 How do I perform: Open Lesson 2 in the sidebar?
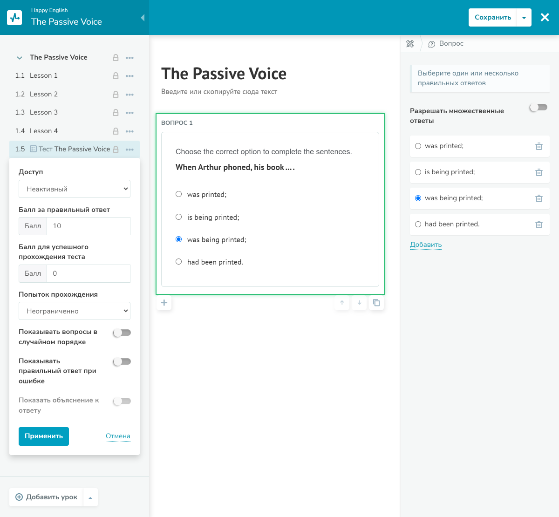pos(44,94)
